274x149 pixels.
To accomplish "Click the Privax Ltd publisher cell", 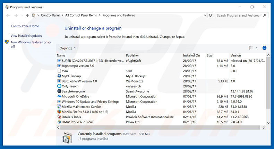I will click(x=132, y=122).
